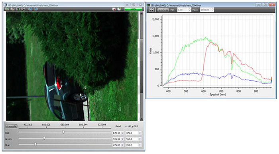
Task: Click the Green band slider handle
Action: click(x=44, y=138)
